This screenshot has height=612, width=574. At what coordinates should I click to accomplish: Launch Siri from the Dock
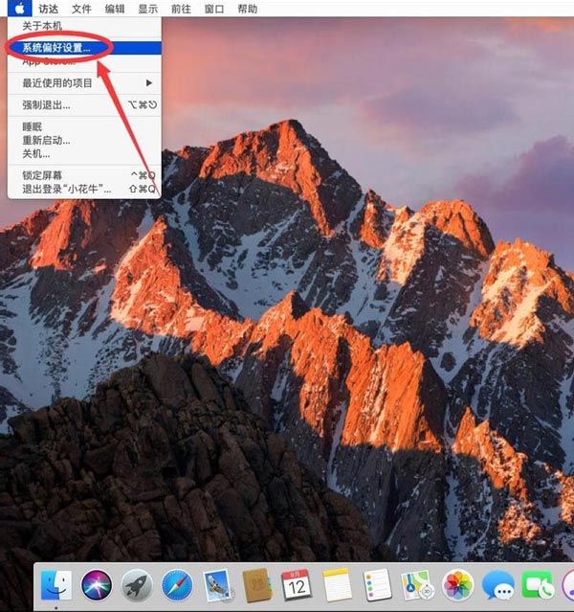coord(96,585)
